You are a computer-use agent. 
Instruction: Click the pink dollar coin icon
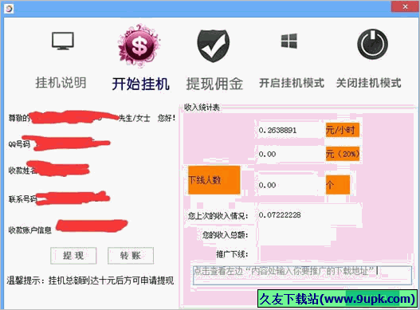click(139, 45)
